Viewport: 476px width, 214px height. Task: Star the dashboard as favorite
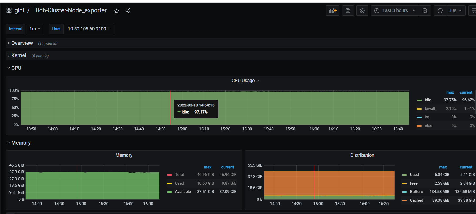tap(117, 11)
